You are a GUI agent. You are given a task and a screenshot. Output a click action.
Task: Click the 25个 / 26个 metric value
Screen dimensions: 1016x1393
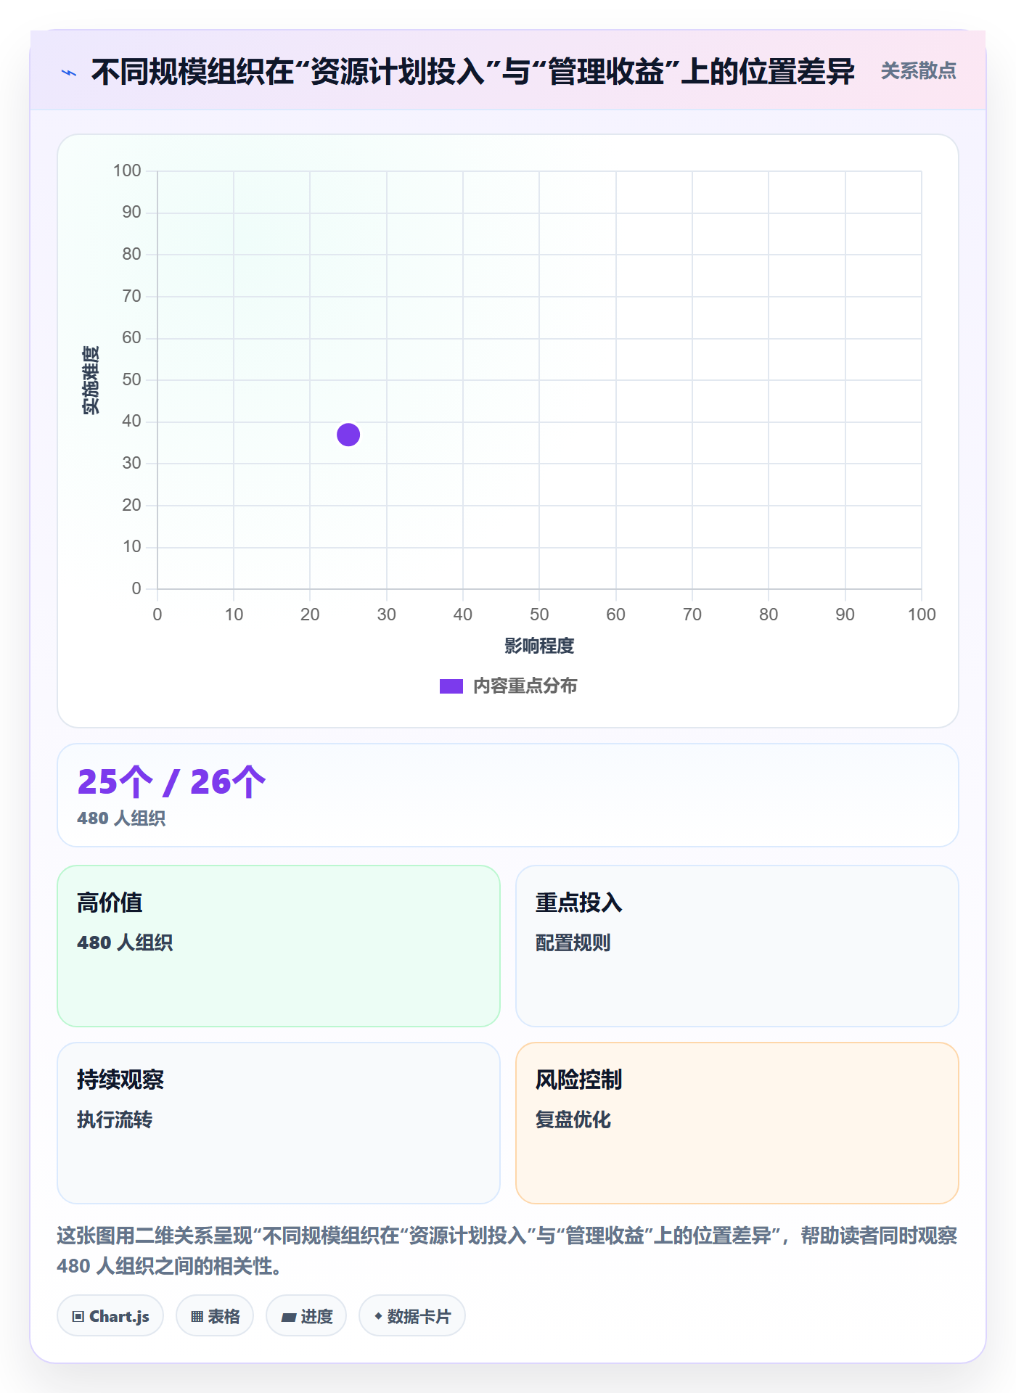(x=172, y=782)
